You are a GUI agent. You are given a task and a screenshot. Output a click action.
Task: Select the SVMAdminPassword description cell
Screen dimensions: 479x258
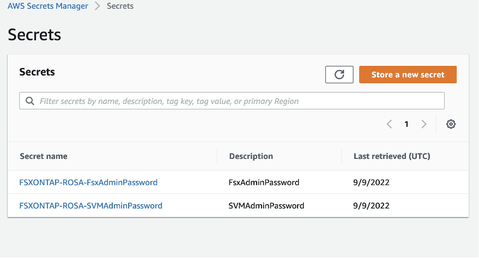point(266,206)
